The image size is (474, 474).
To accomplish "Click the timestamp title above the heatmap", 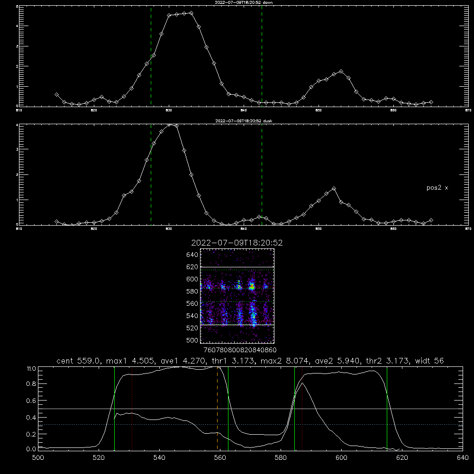I will (237, 243).
